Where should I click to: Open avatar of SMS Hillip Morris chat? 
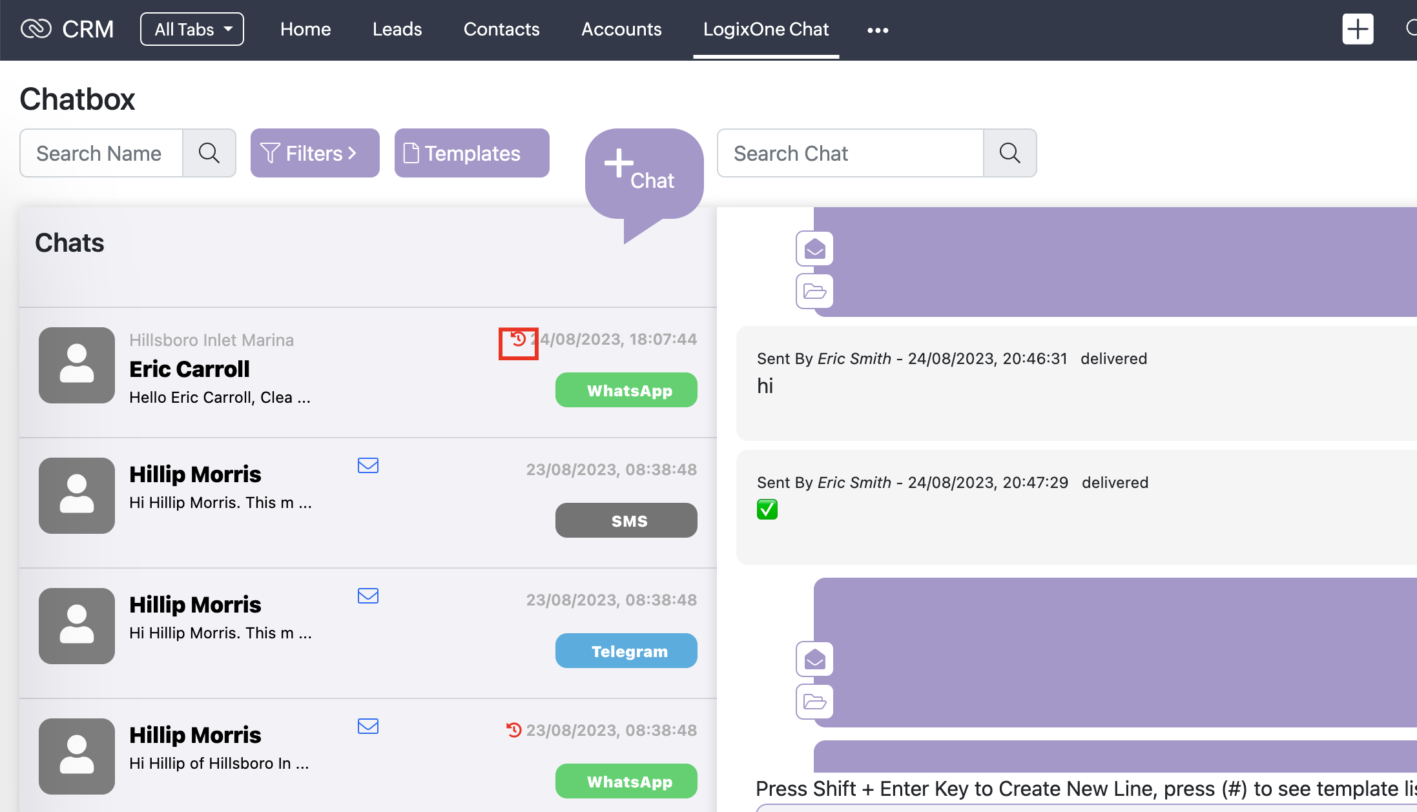(77, 496)
